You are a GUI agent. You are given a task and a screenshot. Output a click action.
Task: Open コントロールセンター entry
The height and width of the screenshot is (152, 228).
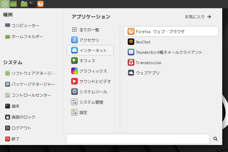pyautogui.click(x=28, y=95)
